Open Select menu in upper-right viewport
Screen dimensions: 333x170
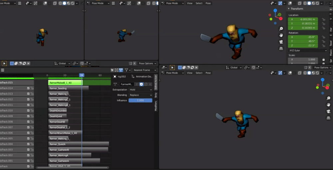199,3
